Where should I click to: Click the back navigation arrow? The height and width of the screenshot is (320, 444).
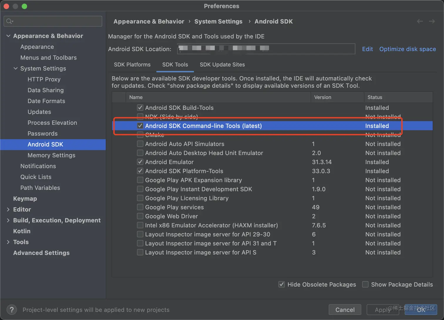click(x=420, y=21)
